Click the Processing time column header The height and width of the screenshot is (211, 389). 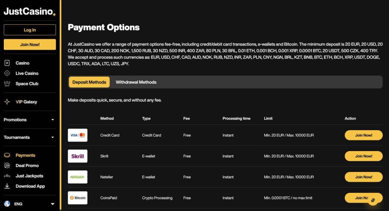coord(236,118)
